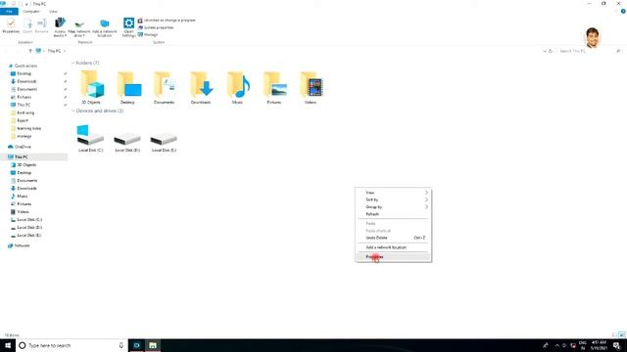Screen dimensions: 627x352
Task: Click Uninstall or change a program
Action: pyautogui.click(x=167, y=21)
